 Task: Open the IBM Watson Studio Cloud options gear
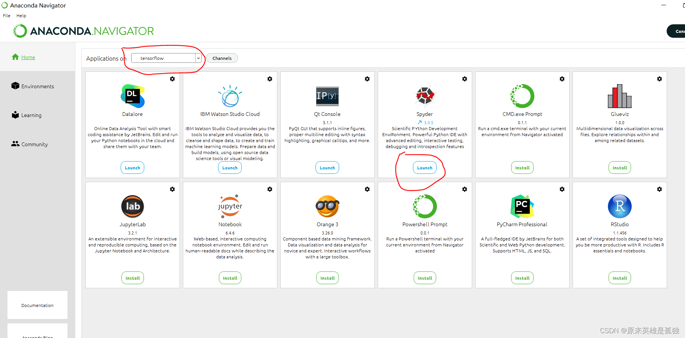(270, 79)
